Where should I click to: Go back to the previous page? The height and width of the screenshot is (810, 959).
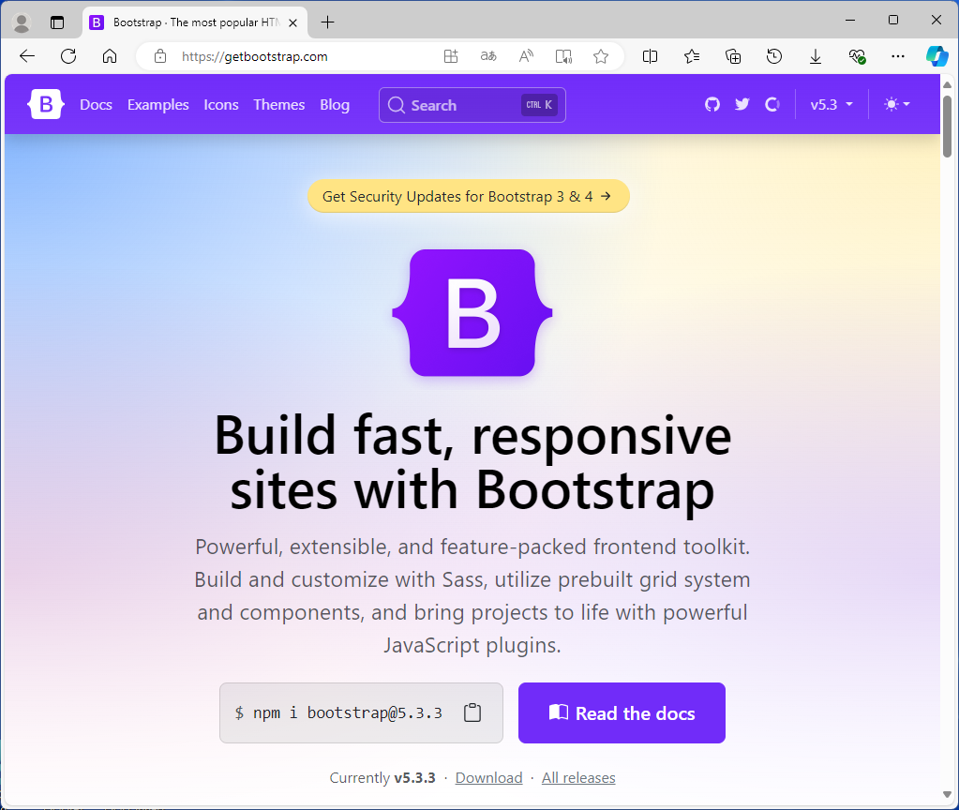(27, 56)
